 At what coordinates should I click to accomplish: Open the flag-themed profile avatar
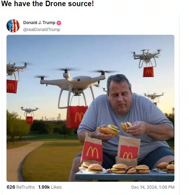click(13, 26)
